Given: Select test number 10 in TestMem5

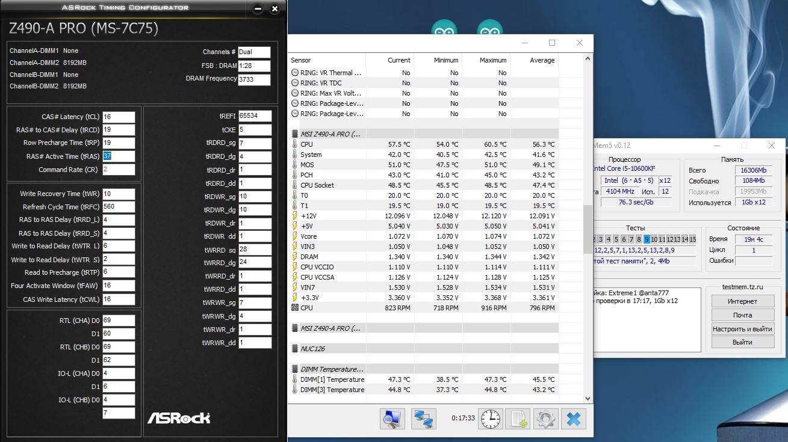Looking at the screenshot, I should (654, 239).
